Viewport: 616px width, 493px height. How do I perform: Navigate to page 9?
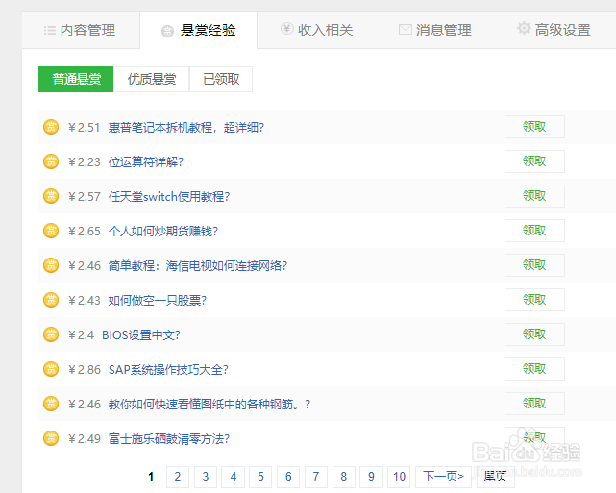(371, 477)
